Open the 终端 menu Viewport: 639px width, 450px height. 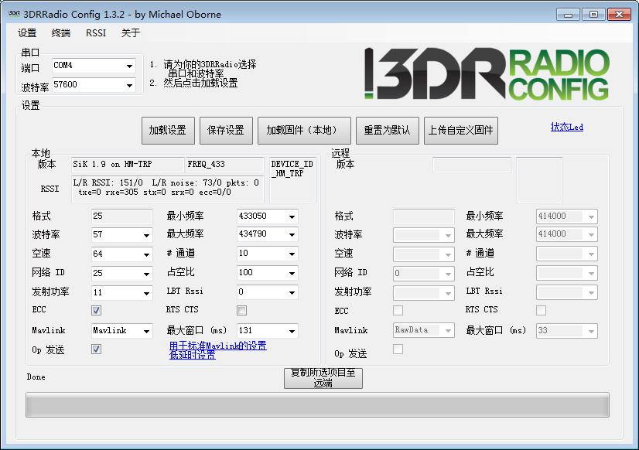click(60, 33)
